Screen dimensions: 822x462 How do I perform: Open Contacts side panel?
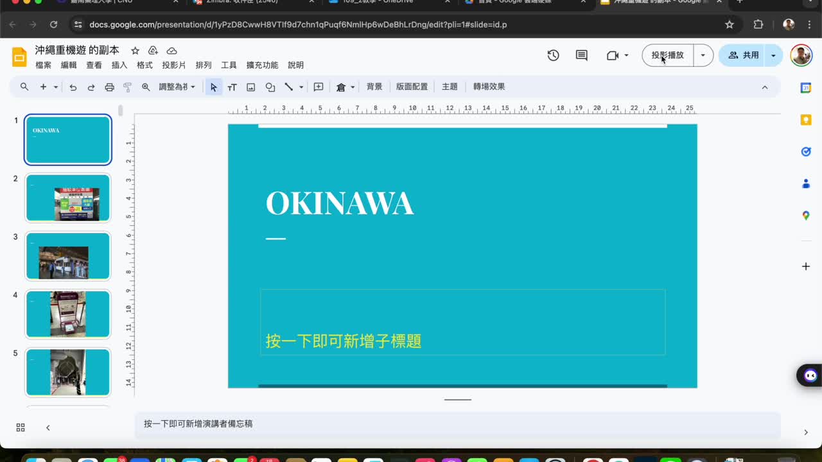pos(806,184)
